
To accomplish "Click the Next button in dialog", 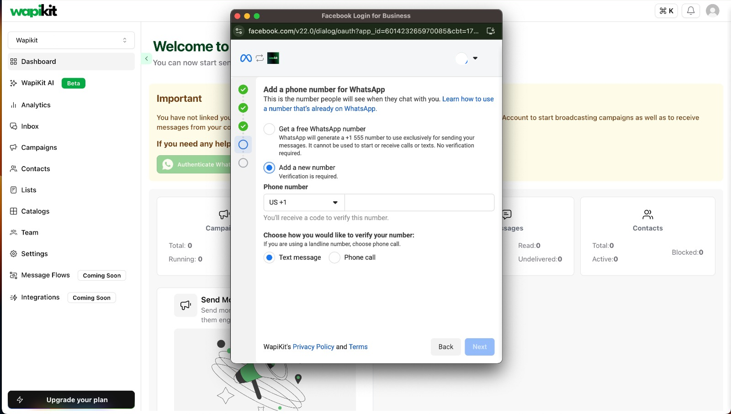I will click(480, 347).
